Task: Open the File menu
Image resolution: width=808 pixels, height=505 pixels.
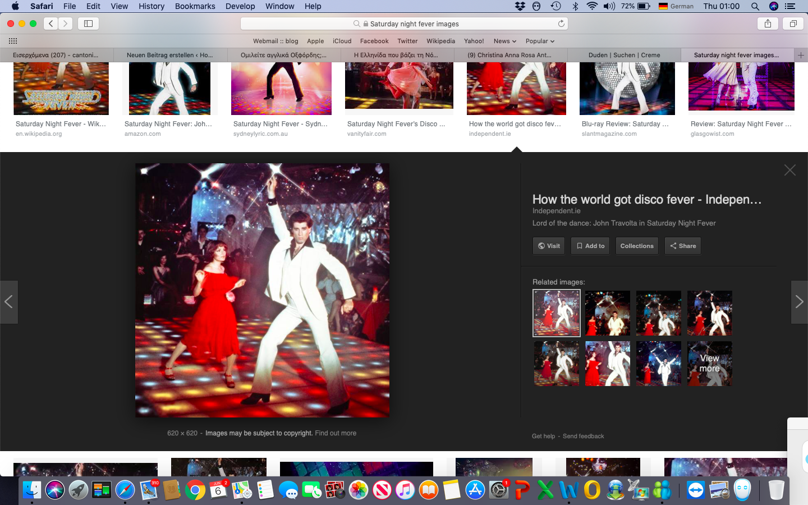Action: 70,6
